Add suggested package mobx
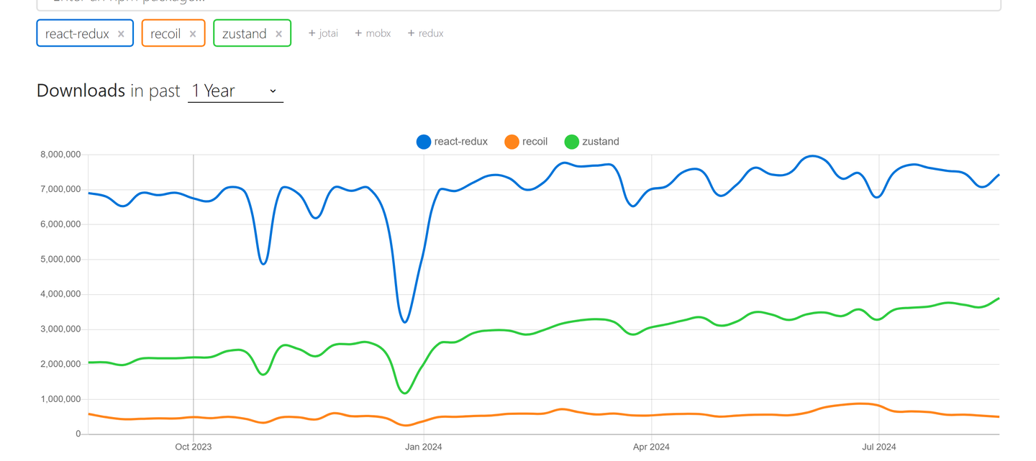Viewport: 1036px width, 461px height. (x=373, y=33)
